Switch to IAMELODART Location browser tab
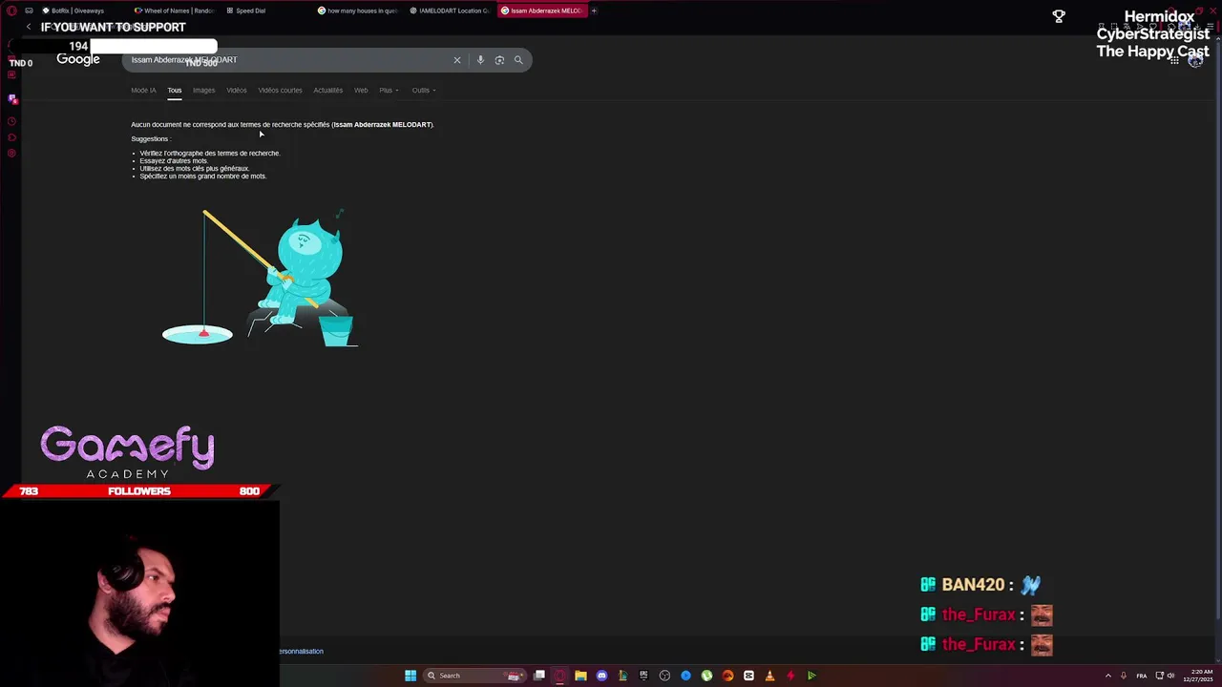 coord(449,10)
